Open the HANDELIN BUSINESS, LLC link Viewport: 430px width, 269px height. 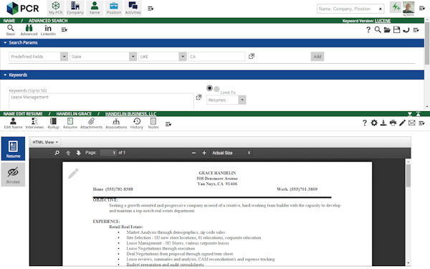tap(130, 114)
